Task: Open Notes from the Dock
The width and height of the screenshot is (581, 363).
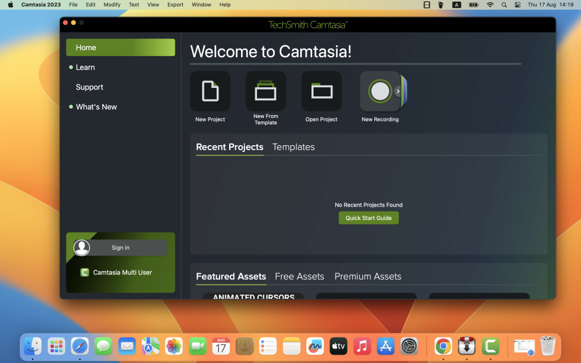Action: 292,347
